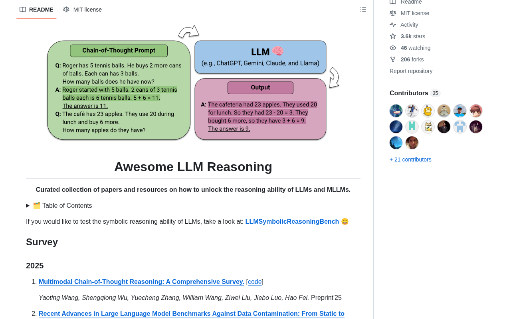Viewport: 511px width, 319px height.
Task: Click the Awesome LLM Reasoning heading
Action: pyautogui.click(x=193, y=167)
